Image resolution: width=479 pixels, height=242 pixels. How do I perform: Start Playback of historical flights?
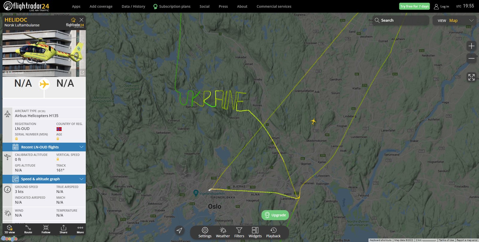click(273, 232)
